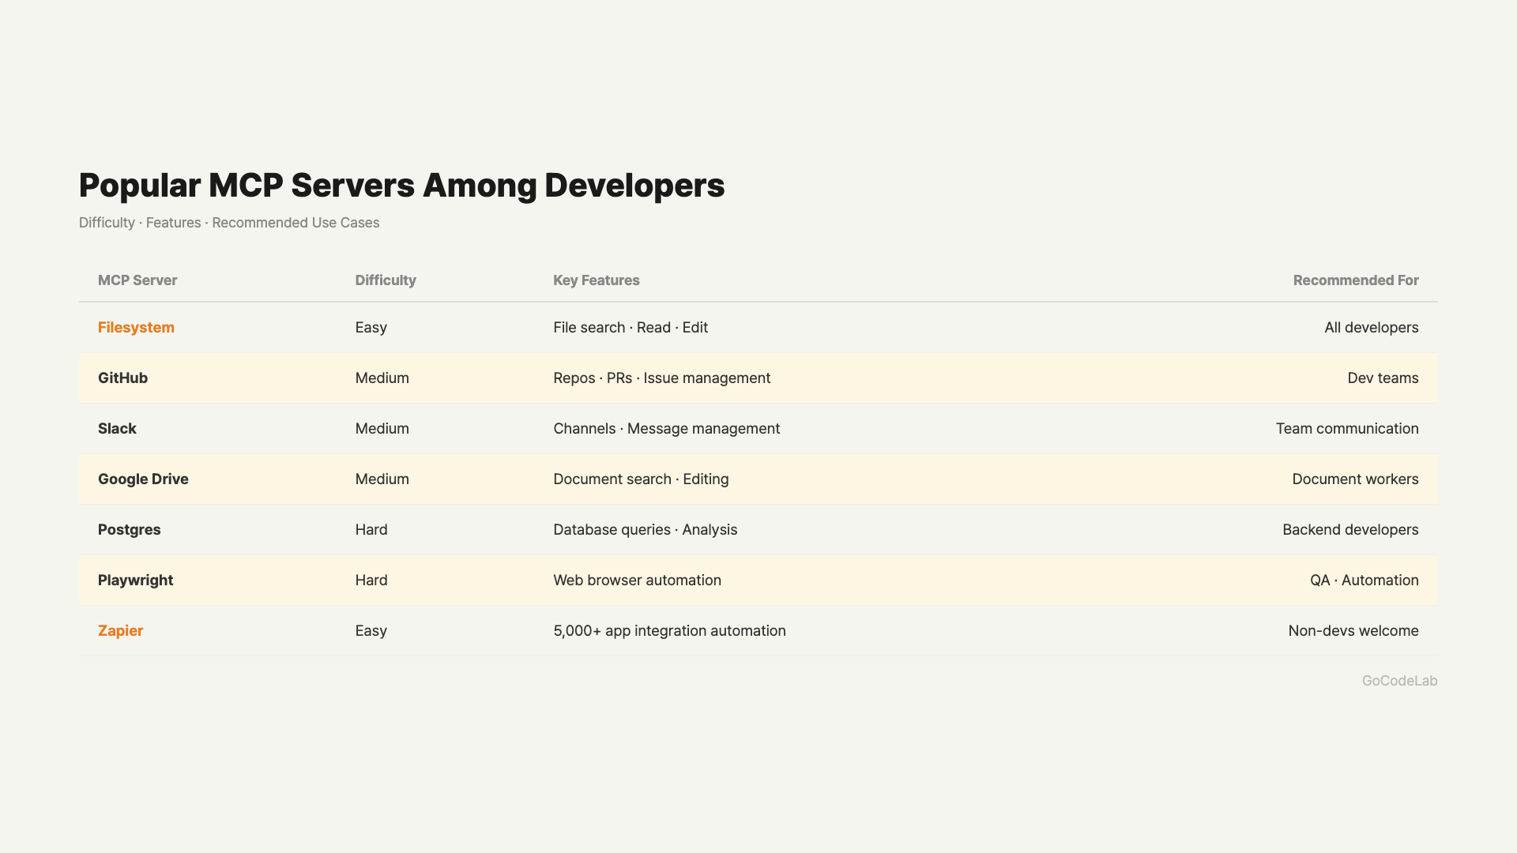Click the Key Features column header
This screenshot has height=853, width=1517.
click(x=596, y=280)
